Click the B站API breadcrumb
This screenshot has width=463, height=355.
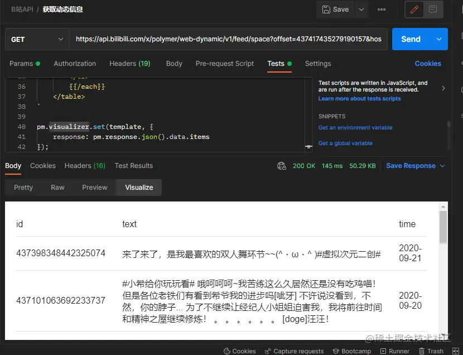click(x=22, y=9)
